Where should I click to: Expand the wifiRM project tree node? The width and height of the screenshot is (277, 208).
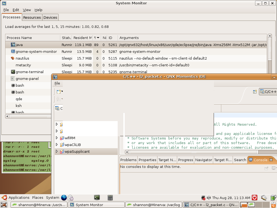57,138
